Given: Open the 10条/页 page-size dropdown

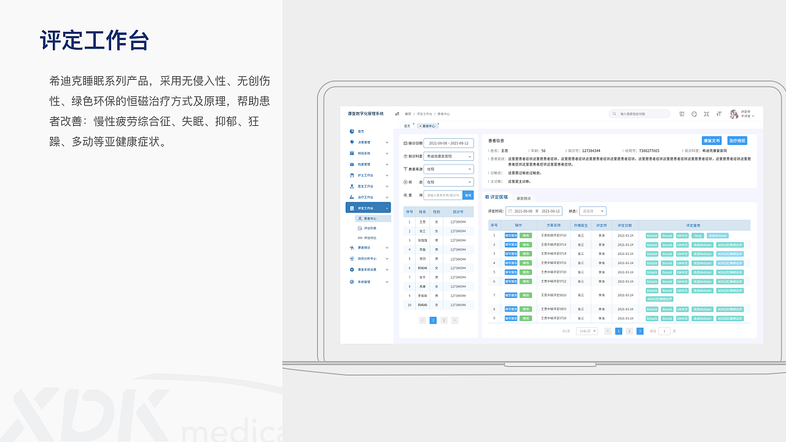Looking at the screenshot, I should (586, 331).
